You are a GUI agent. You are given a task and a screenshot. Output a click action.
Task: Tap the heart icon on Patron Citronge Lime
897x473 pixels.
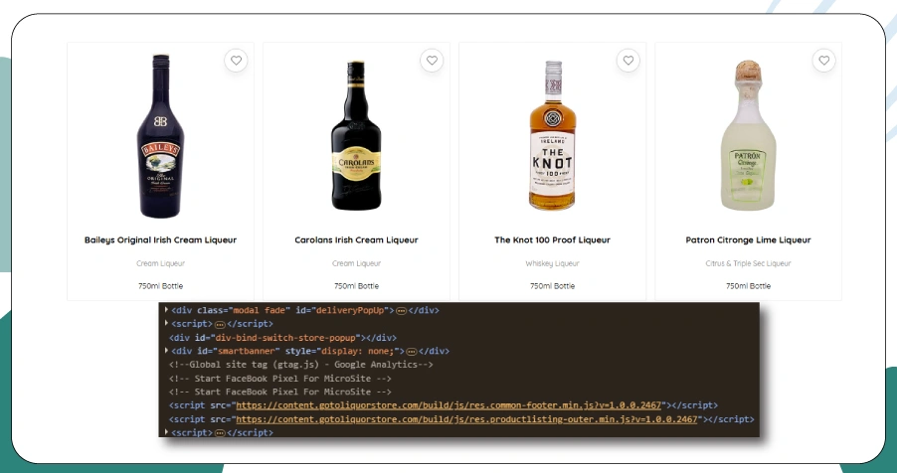[x=823, y=61]
